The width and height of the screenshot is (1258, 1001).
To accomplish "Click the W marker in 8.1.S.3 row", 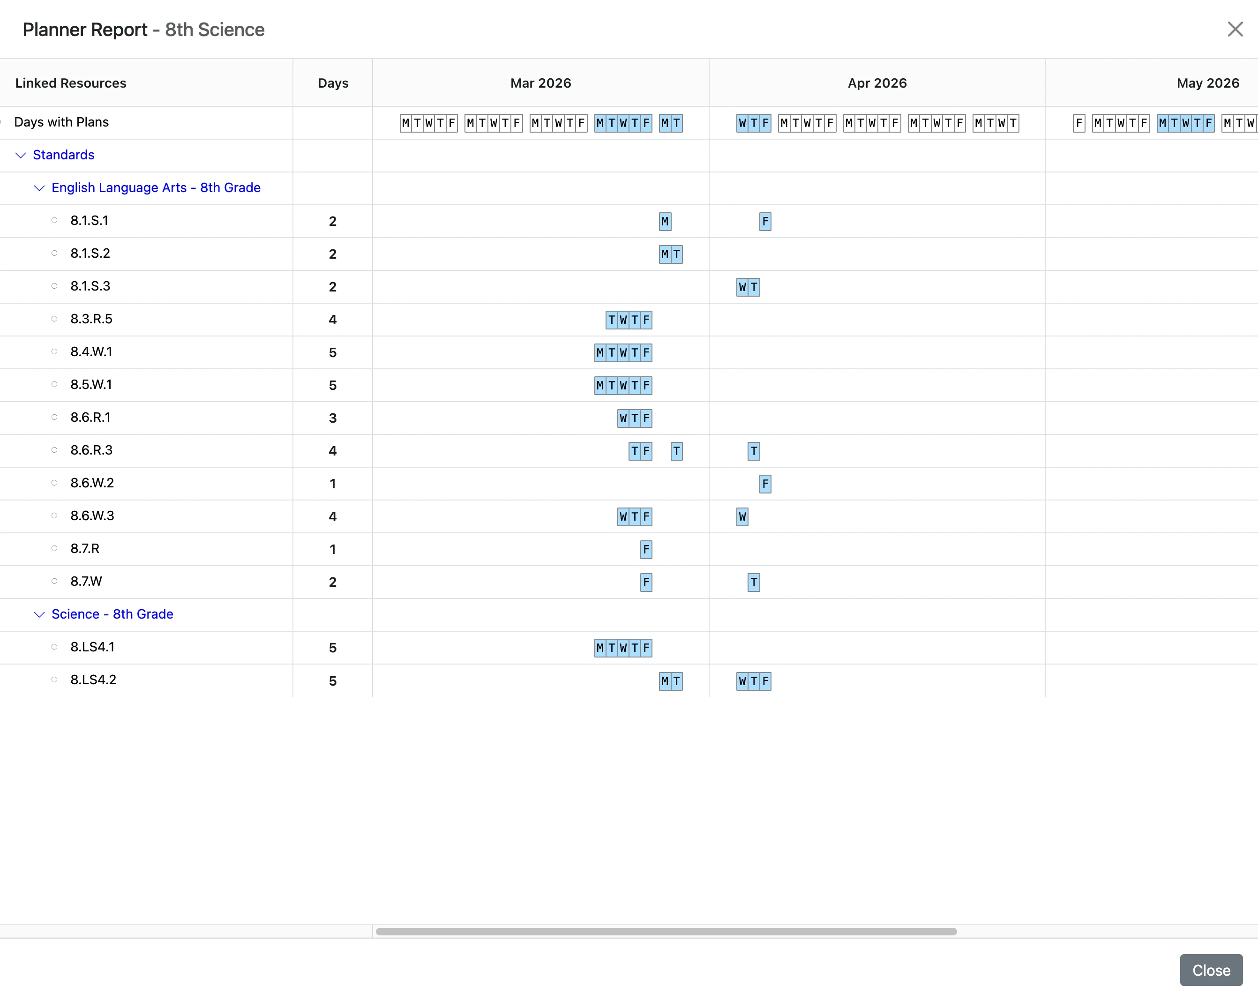I will click(x=742, y=287).
